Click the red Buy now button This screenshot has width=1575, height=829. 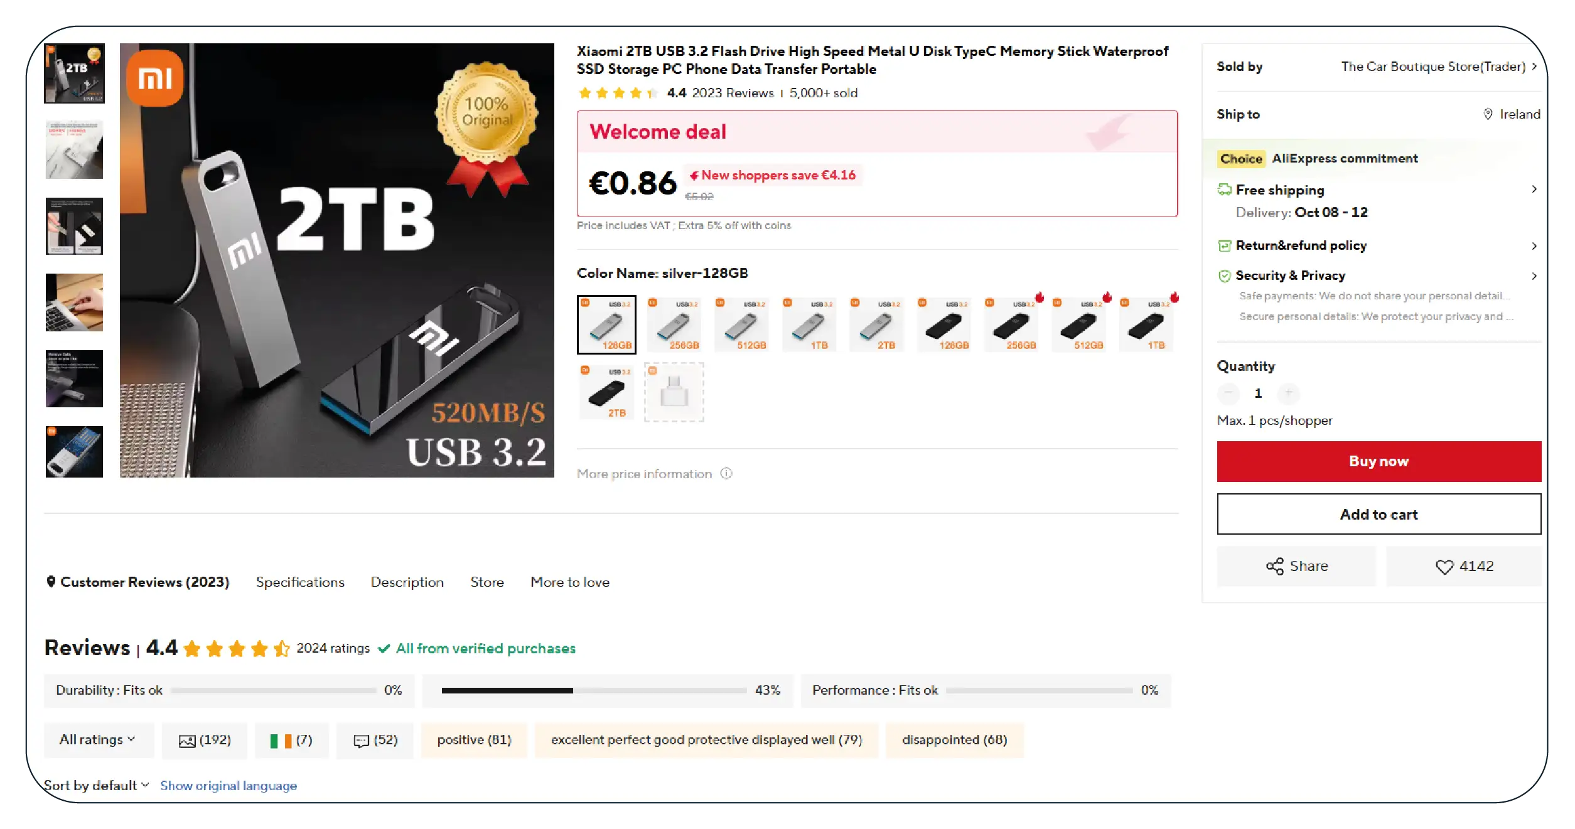click(x=1379, y=461)
